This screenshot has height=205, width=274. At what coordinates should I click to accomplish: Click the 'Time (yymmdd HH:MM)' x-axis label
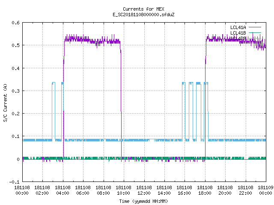(x=143, y=201)
